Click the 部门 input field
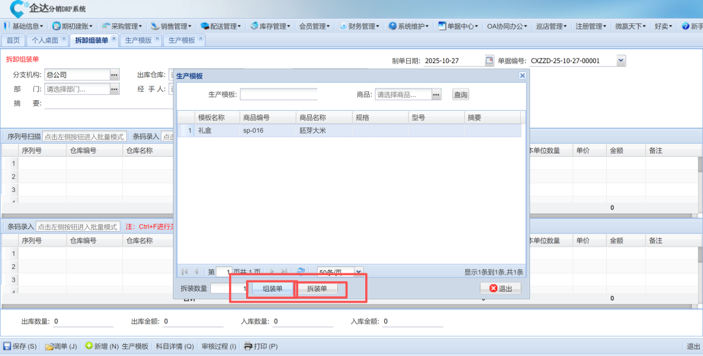The image size is (703, 356). click(77, 89)
